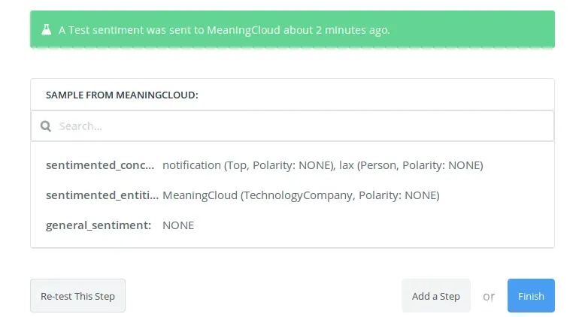Viewport: 582px width, 317px height.
Task: Select the general_sentiment field label
Action: pyautogui.click(x=99, y=225)
